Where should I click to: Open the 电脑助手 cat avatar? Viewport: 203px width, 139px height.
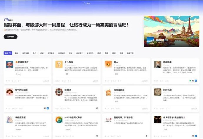point(158,64)
